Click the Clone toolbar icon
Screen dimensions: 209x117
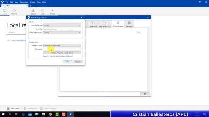33,12
